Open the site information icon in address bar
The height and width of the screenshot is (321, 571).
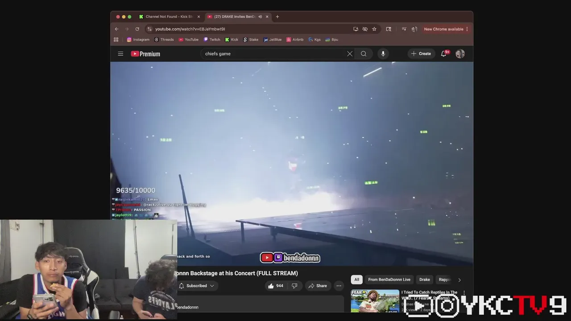[149, 29]
